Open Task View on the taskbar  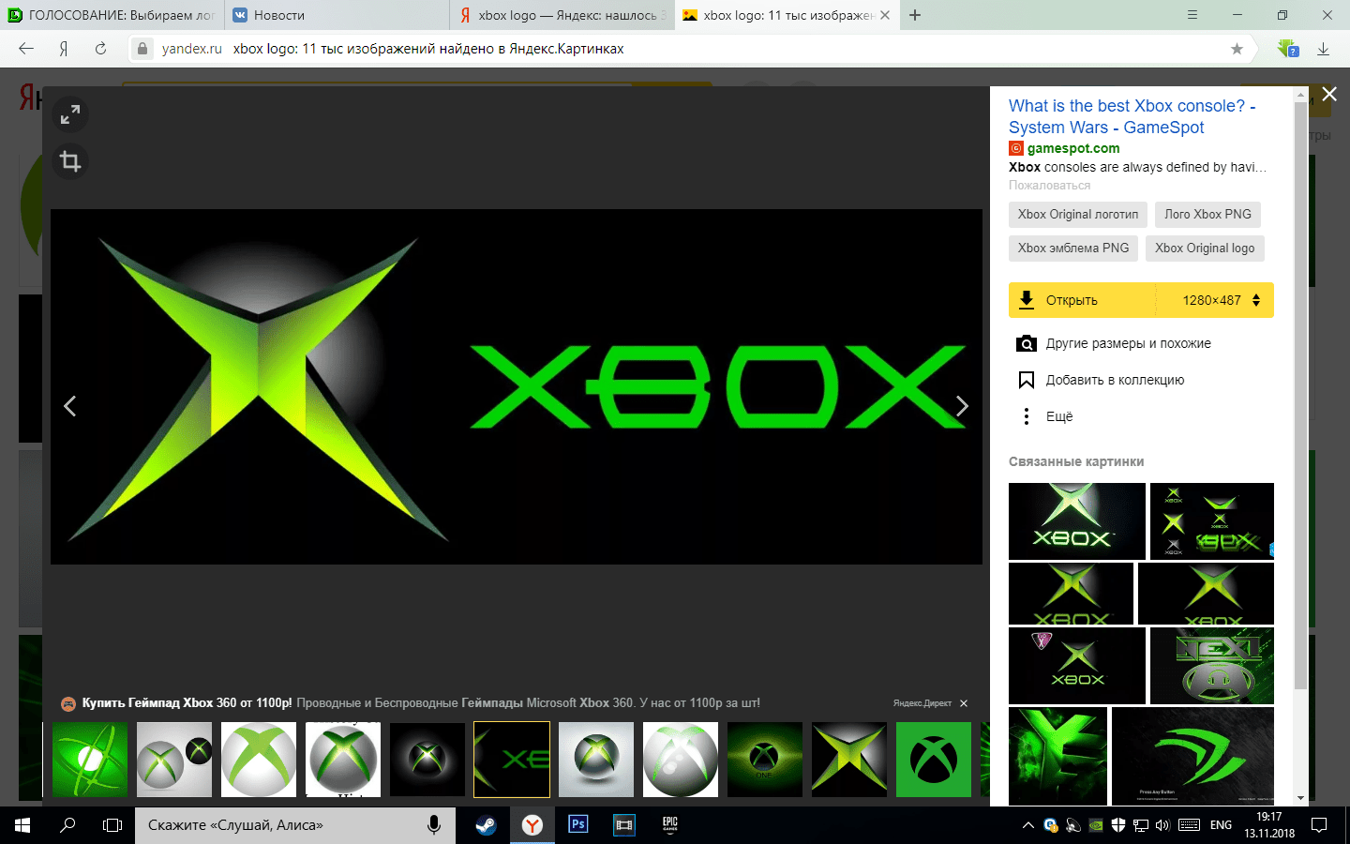pyautogui.click(x=112, y=825)
